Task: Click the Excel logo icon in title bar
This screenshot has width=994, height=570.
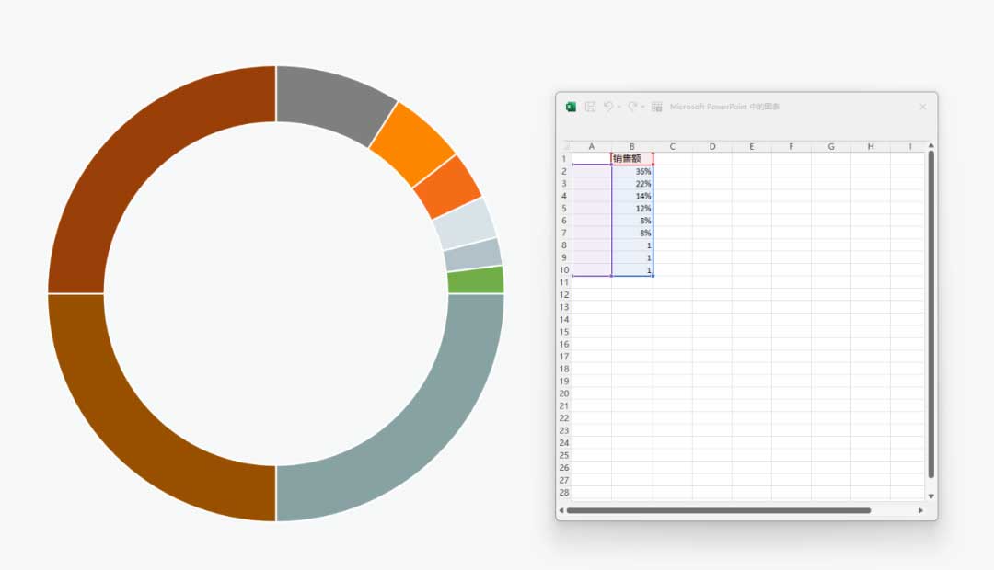Action: (571, 108)
